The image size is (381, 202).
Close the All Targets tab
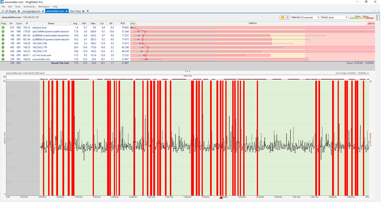(19, 11)
